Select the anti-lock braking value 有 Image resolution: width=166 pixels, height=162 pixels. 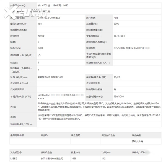click(115, 89)
